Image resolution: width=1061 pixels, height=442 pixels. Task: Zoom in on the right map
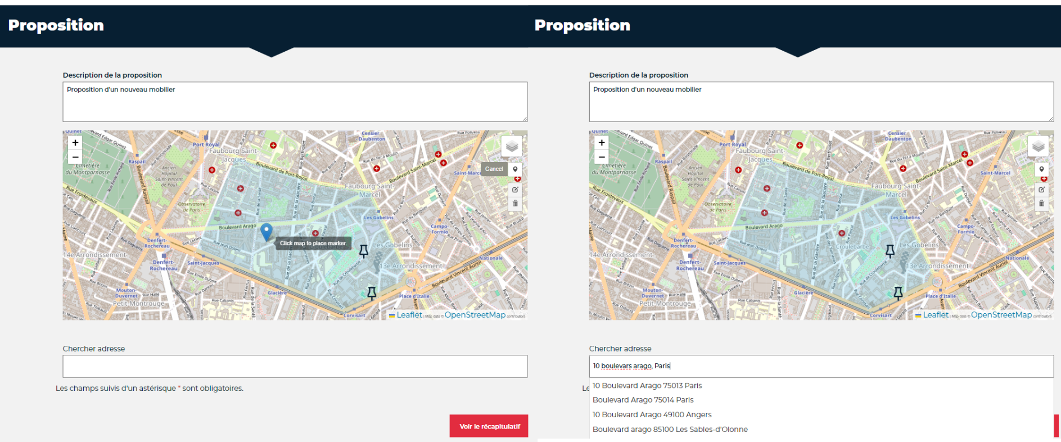(x=602, y=143)
